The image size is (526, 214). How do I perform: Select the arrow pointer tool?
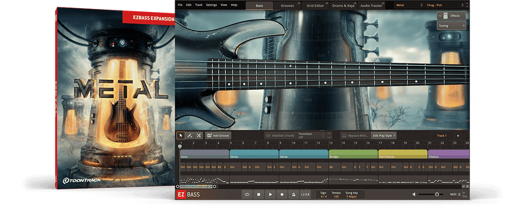click(181, 135)
